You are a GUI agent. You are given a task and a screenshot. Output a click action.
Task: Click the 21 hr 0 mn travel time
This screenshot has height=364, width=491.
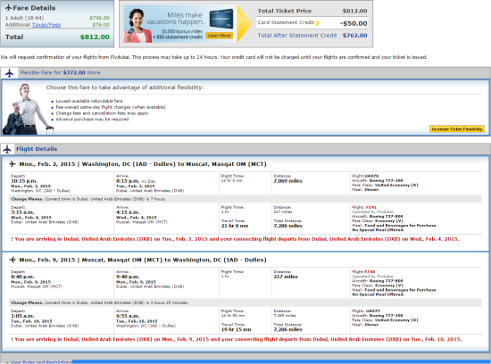(235, 226)
